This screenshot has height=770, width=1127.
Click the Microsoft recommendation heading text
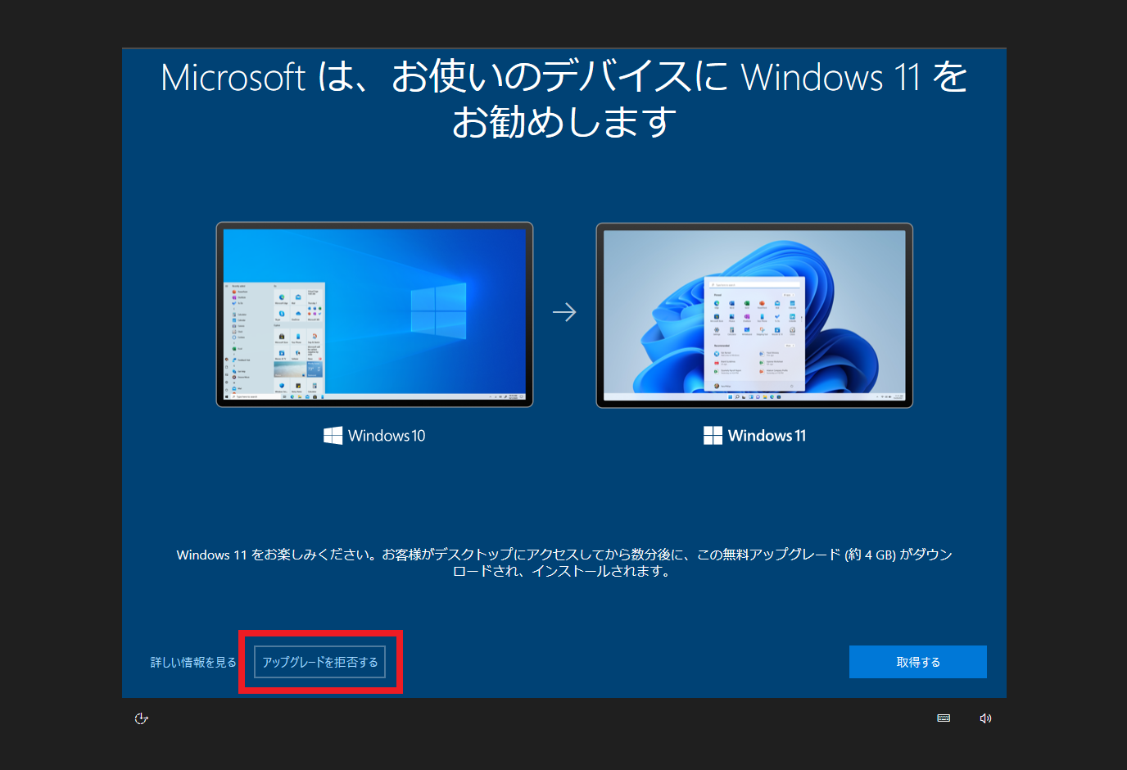pyautogui.click(x=564, y=99)
